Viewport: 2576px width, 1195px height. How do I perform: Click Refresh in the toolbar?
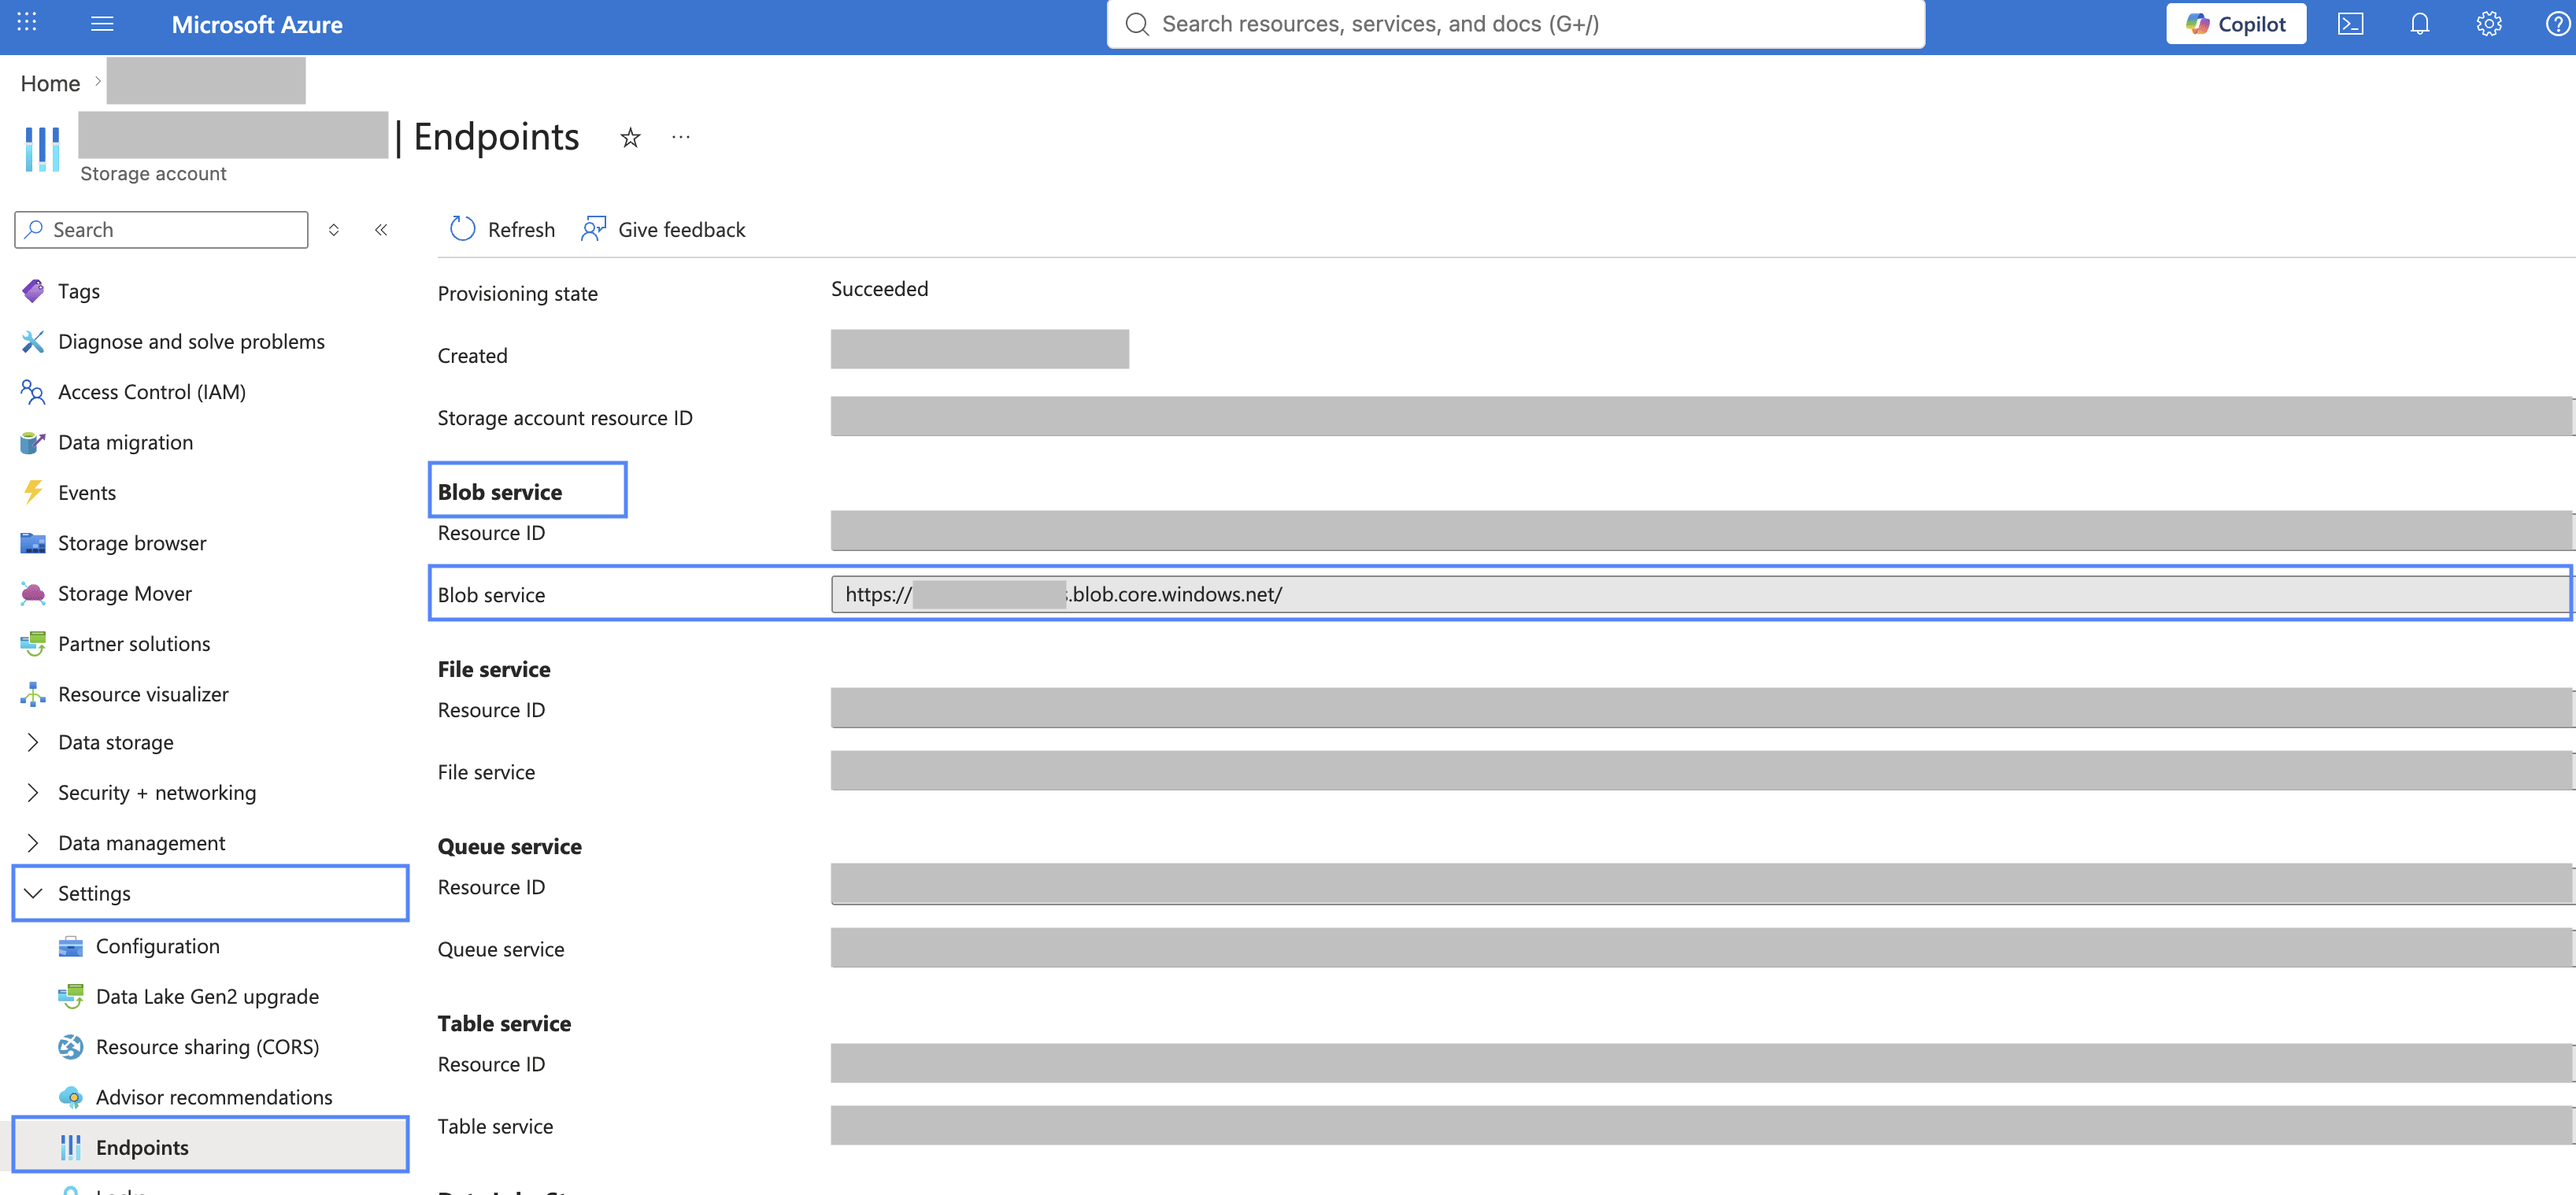tap(501, 229)
